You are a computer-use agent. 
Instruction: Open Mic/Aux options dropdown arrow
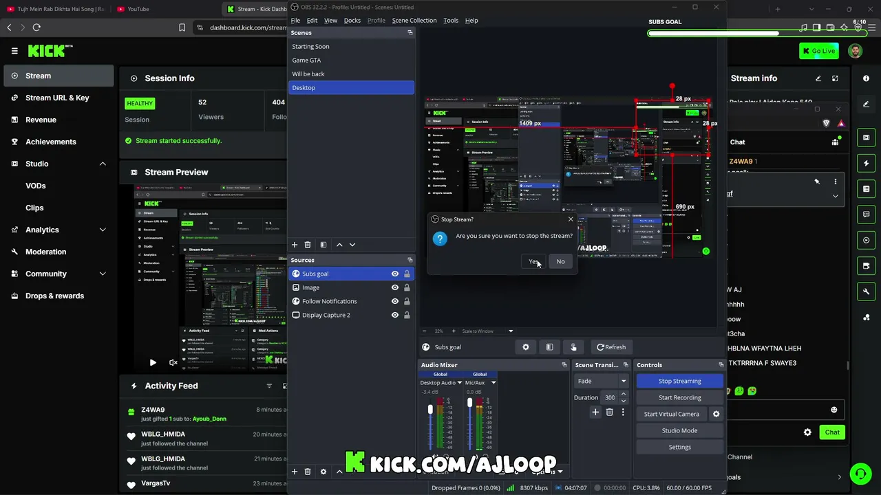(x=493, y=383)
